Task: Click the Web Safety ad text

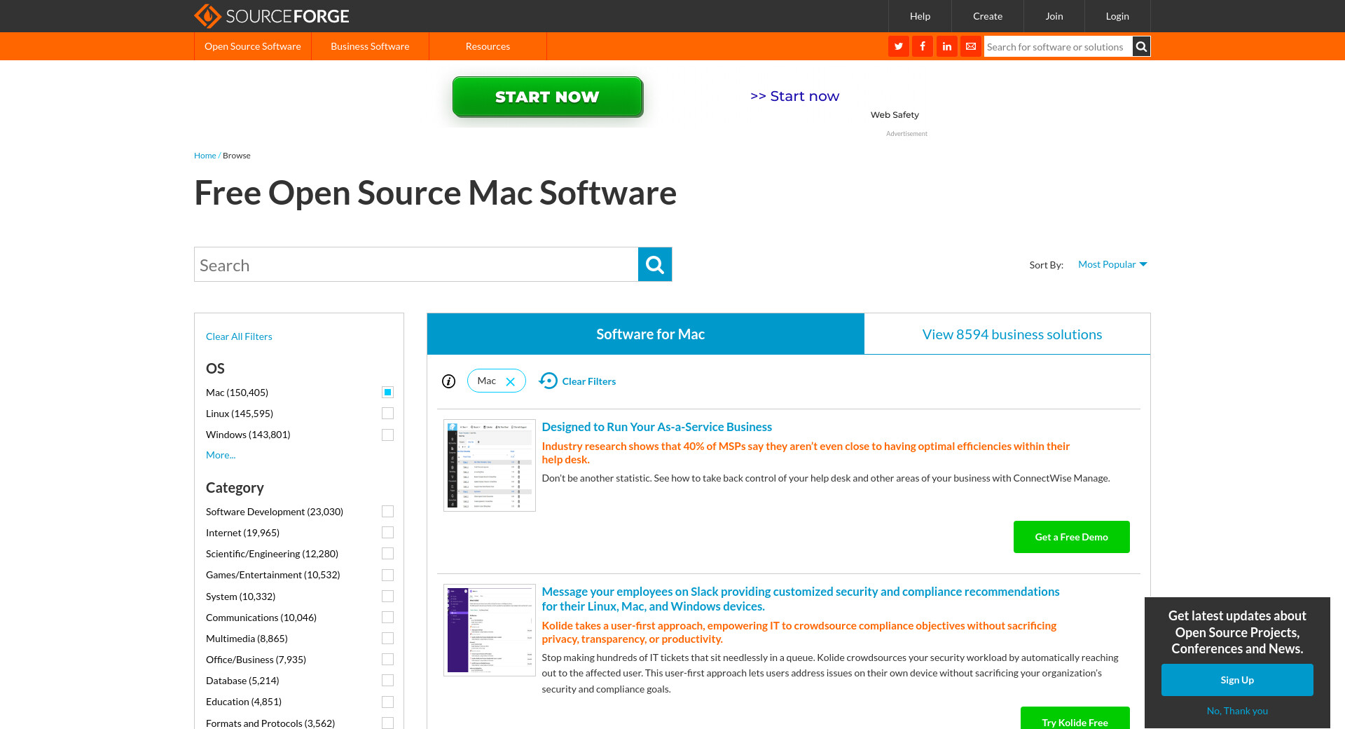Action: point(895,115)
